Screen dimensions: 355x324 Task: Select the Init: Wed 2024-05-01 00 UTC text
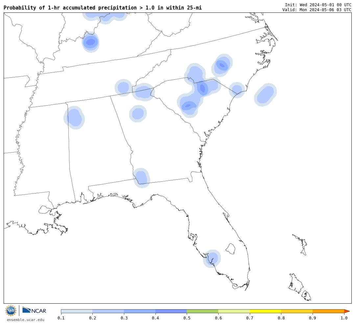[x=318, y=5]
